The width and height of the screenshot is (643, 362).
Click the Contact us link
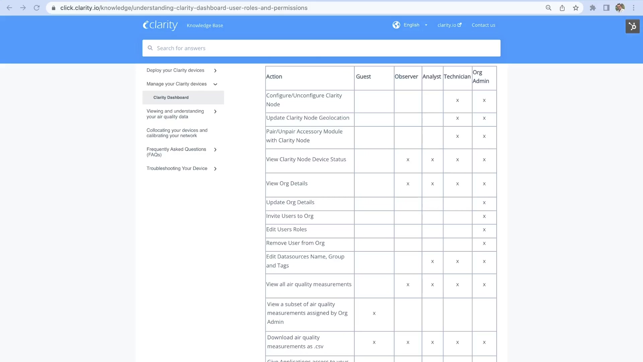[x=483, y=25]
